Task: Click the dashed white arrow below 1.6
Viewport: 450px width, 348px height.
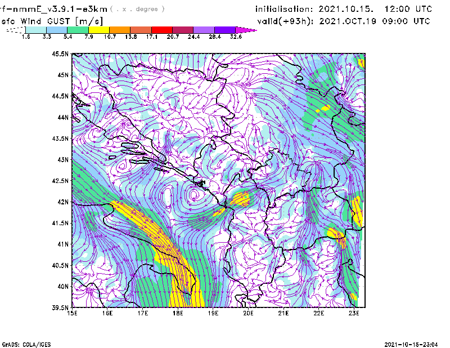Action: pyautogui.click(x=16, y=30)
